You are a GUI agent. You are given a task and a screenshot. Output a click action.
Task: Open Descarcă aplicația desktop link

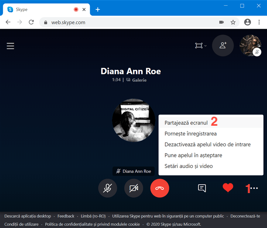point(28,216)
